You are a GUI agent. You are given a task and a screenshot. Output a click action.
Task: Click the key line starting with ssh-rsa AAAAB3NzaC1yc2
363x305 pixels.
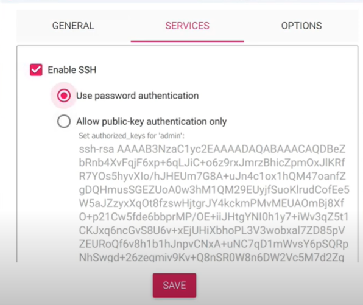[x=212, y=149]
